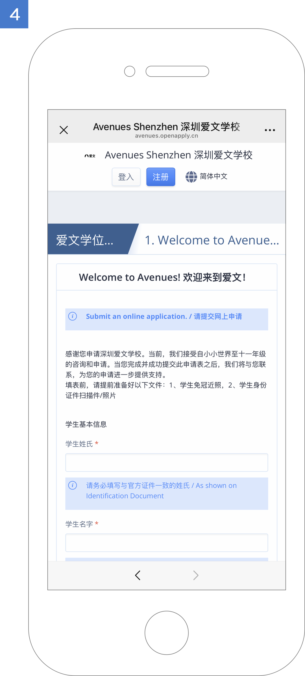This screenshot has height=676, width=305.
Task: Click Submit an online application text
Action: [164, 316]
